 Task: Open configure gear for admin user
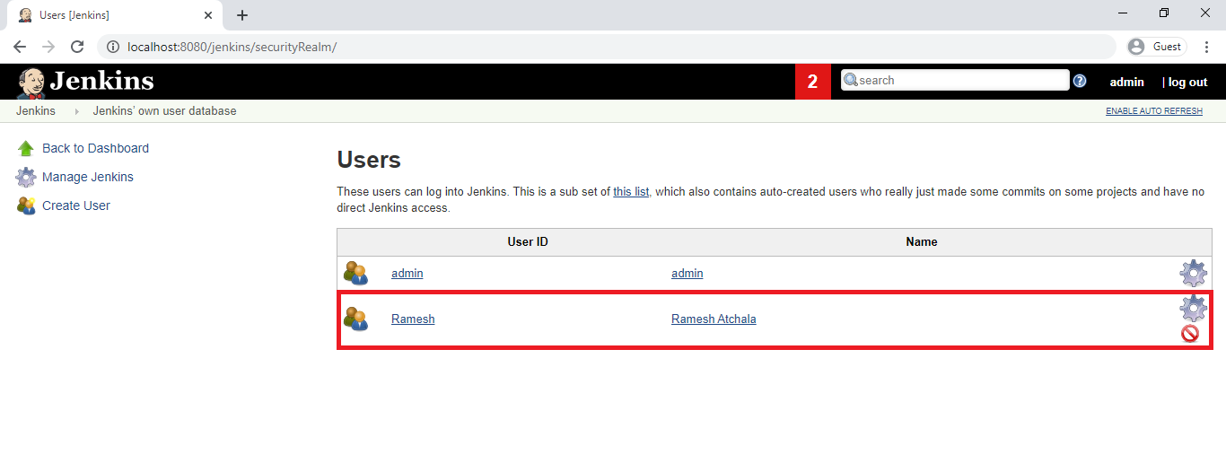pos(1193,274)
